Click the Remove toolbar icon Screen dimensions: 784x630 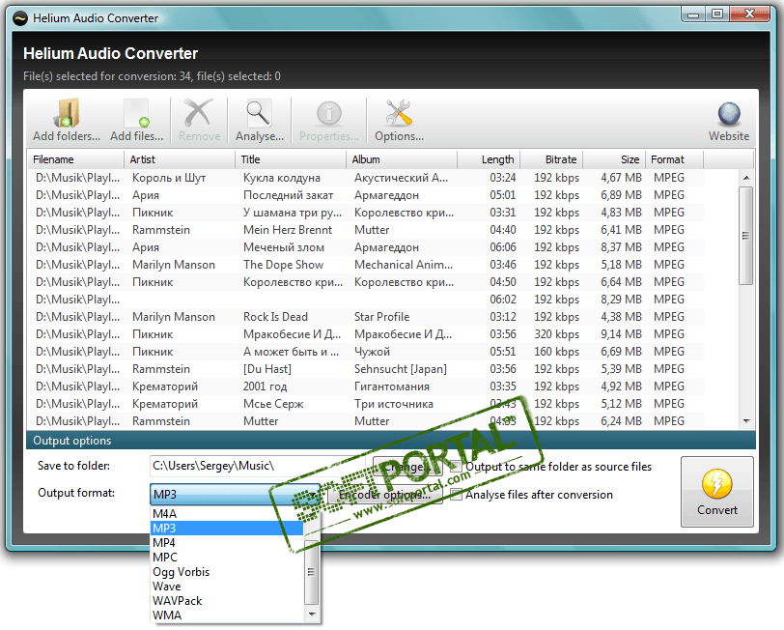tap(199, 120)
